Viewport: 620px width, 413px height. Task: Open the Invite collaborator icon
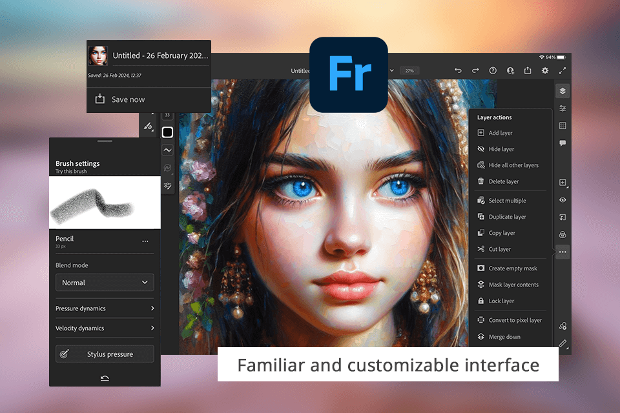click(510, 70)
